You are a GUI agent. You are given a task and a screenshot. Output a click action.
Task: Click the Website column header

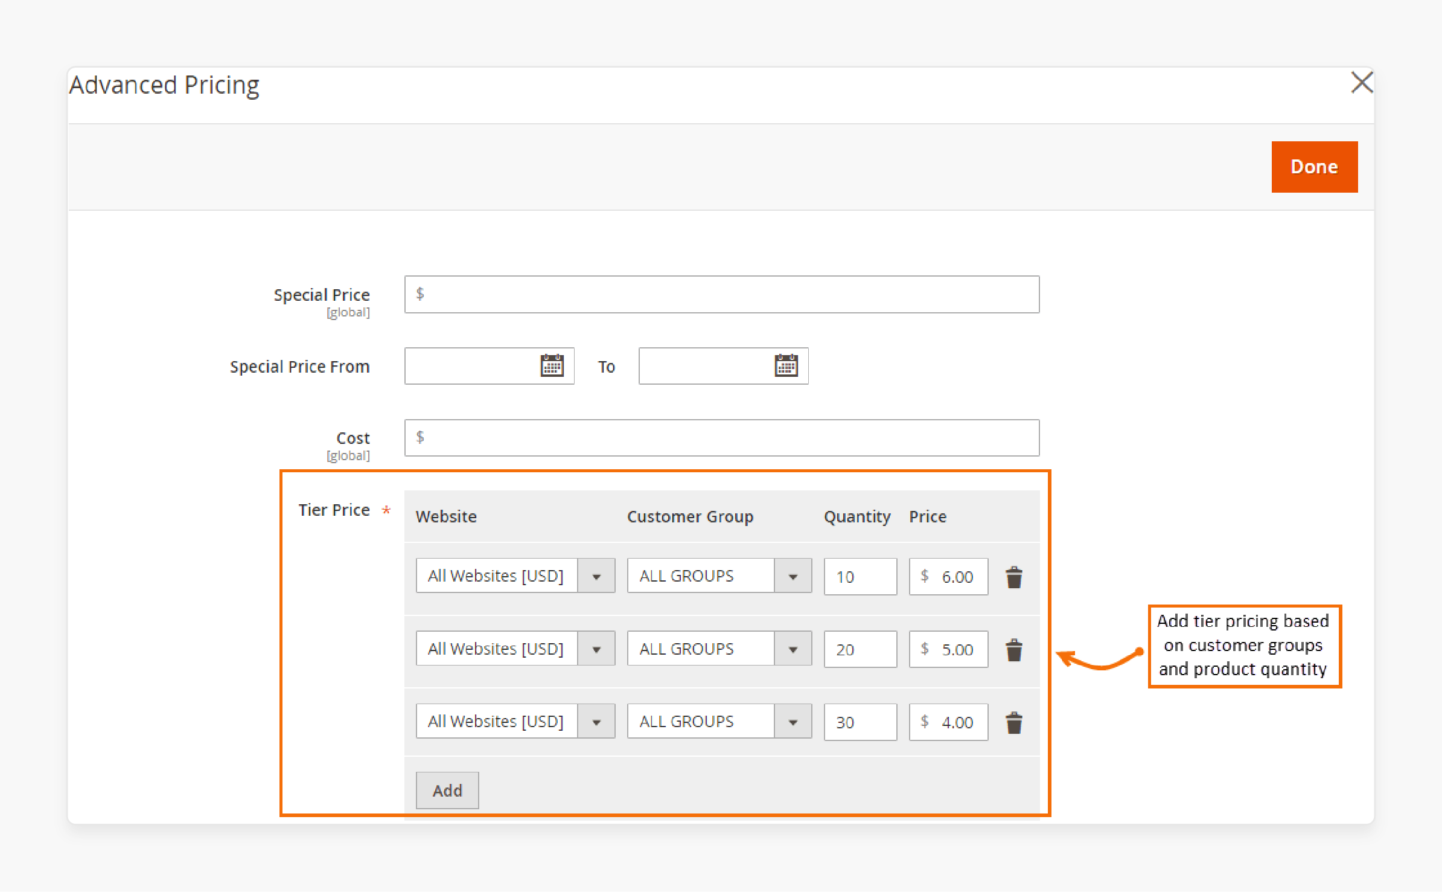446,517
